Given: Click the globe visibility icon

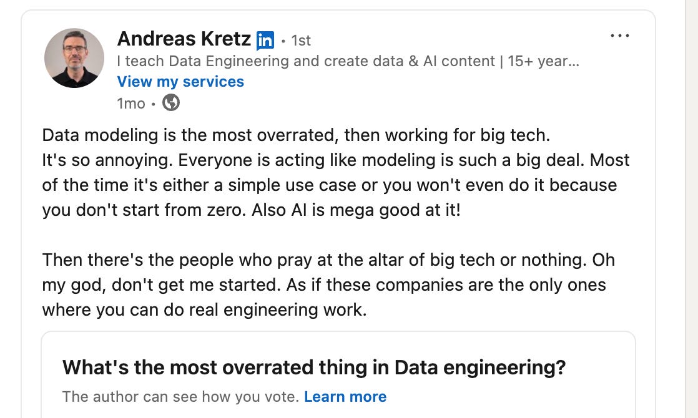Looking at the screenshot, I should pos(171,103).
